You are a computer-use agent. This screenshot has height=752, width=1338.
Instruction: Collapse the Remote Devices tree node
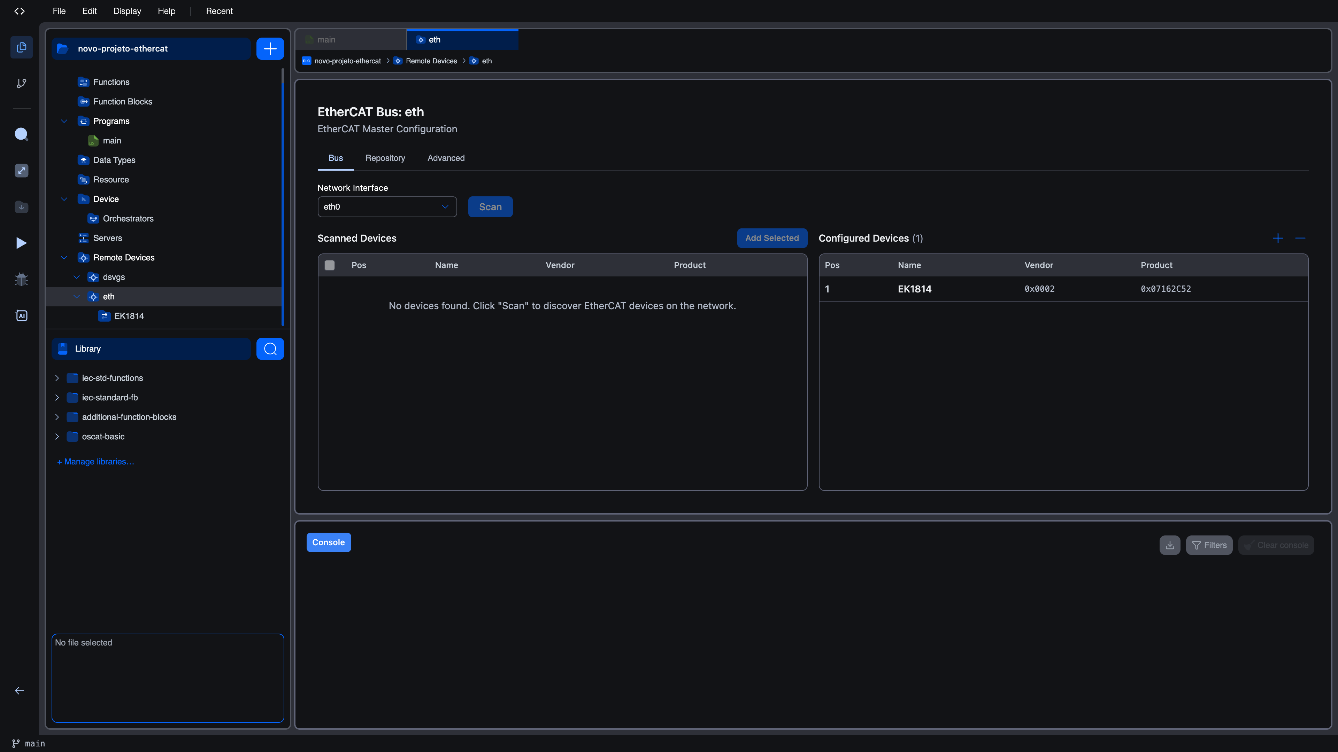64,257
